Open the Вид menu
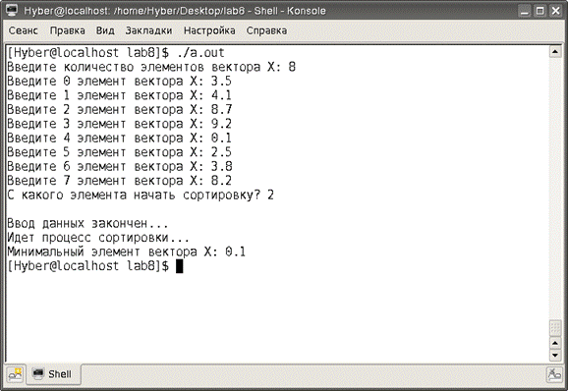Screen dimensions: 568x391 pos(105,30)
